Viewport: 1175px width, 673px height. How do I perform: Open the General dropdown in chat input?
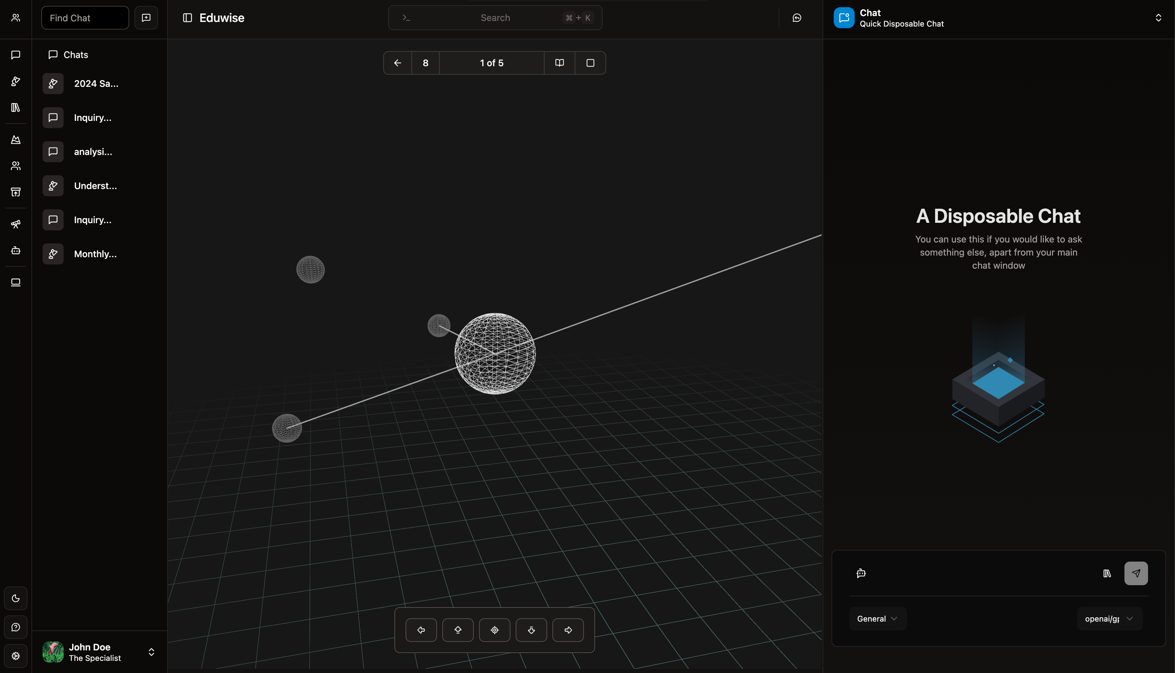(x=877, y=619)
